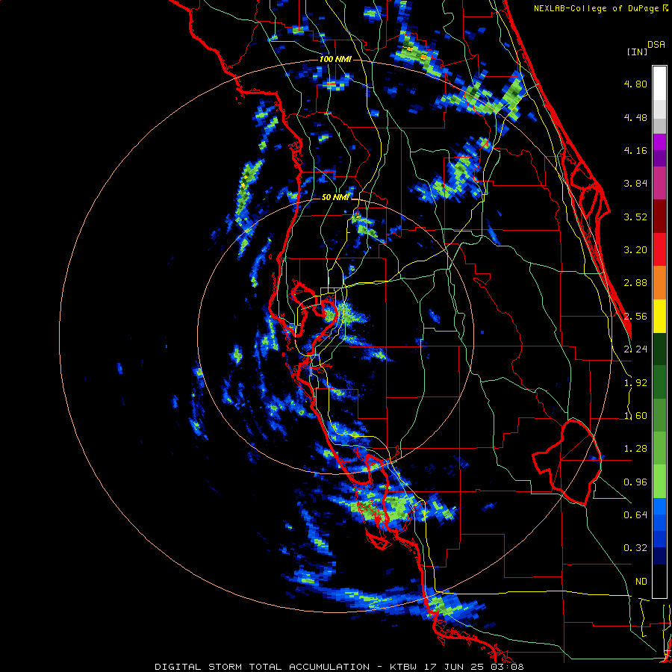Click the 100 NMI range ring label

click(335, 59)
